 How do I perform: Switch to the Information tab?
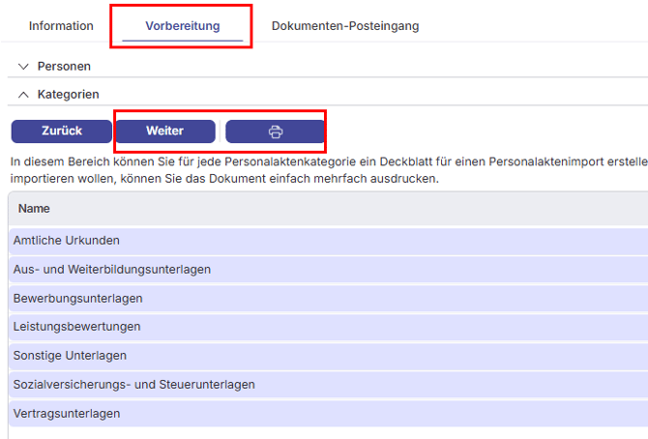click(61, 26)
